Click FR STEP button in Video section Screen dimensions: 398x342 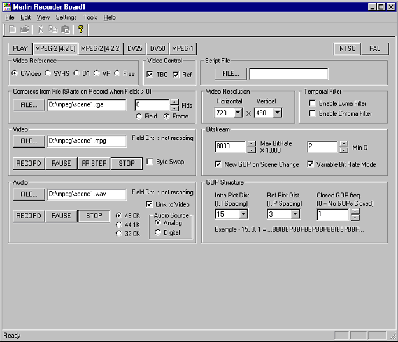click(94, 163)
